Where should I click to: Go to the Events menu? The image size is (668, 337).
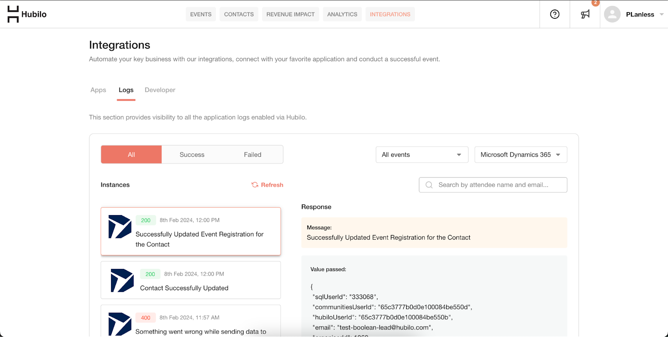coord(201,14)
